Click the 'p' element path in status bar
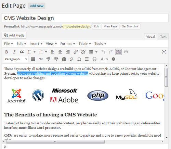 [x=5, y=147]
